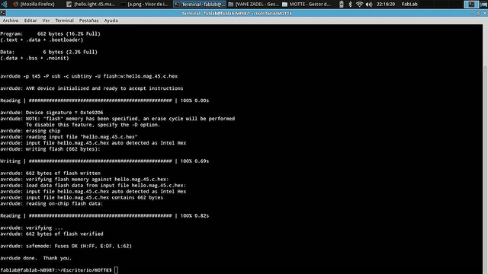Click the 'Data: 6 bytes' line
The width and height of the screenshot is (488, 274).
click(49, 52)
